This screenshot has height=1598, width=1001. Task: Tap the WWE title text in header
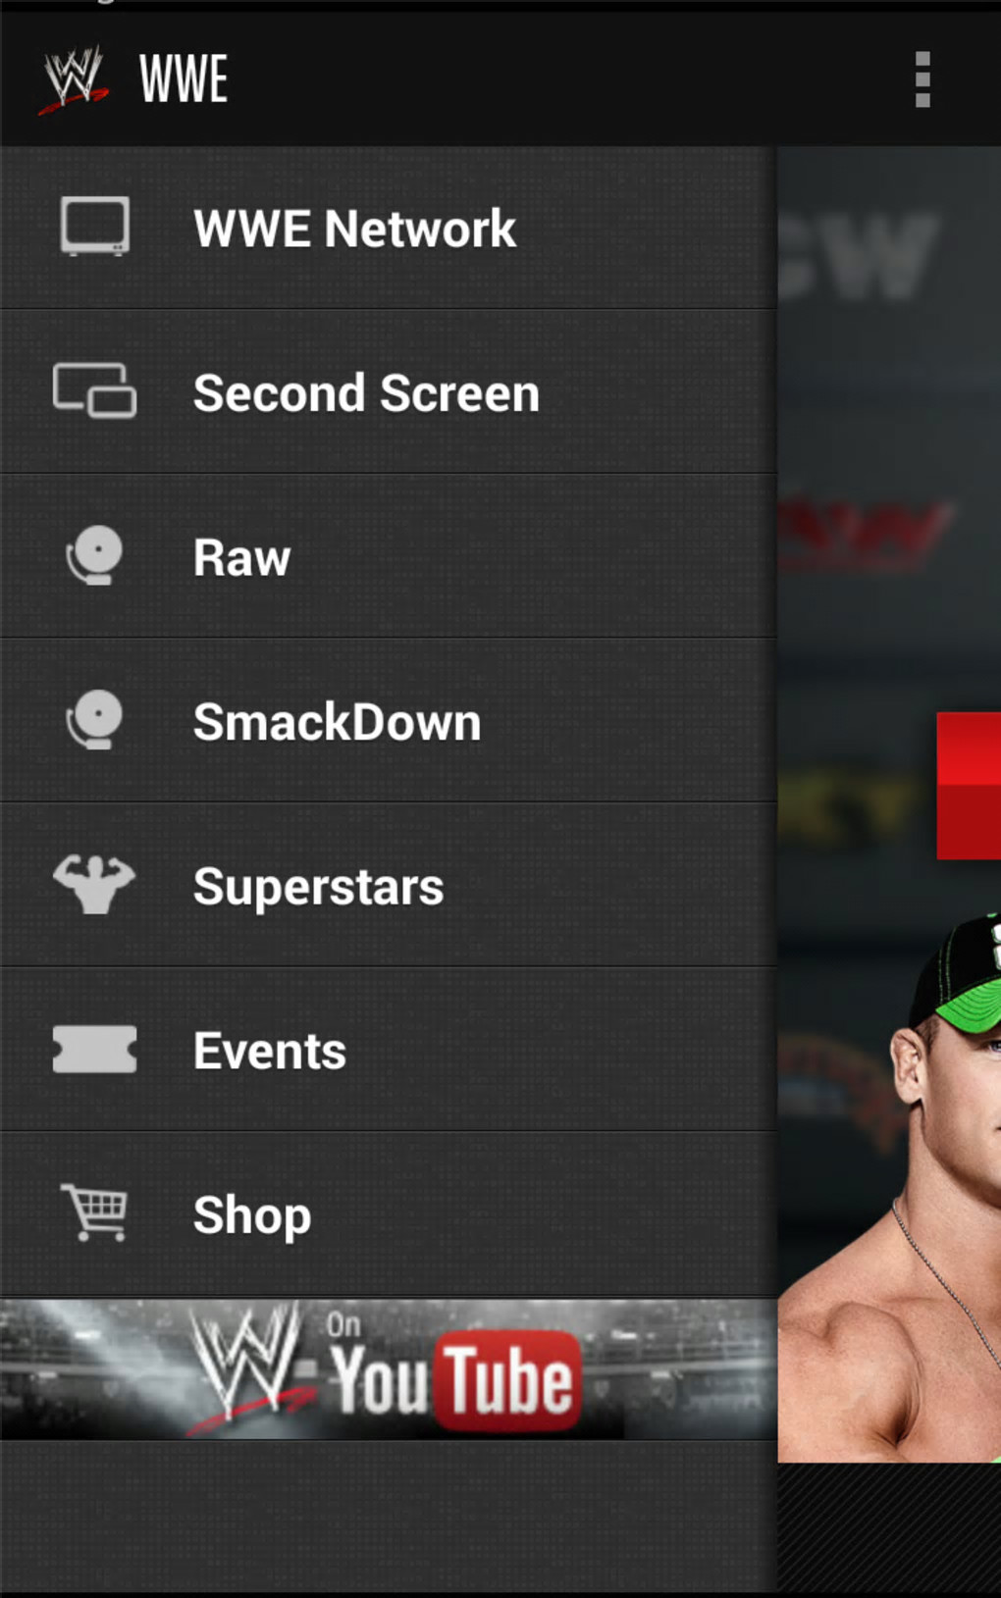coord(184,79)
